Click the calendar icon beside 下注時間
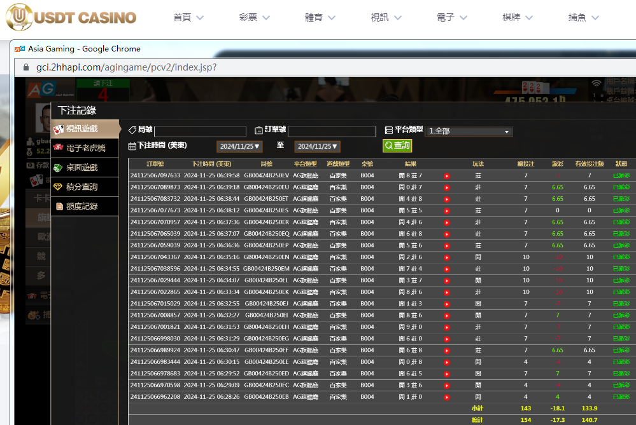 [x=132, y=146]
